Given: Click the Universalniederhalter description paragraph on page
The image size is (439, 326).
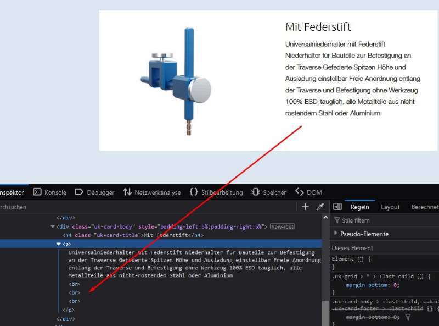Looking at the screenshot, I should point(353,79).
